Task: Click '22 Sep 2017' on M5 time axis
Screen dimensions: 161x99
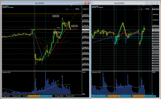Action: pyautogui.click(x=6, y=96)
